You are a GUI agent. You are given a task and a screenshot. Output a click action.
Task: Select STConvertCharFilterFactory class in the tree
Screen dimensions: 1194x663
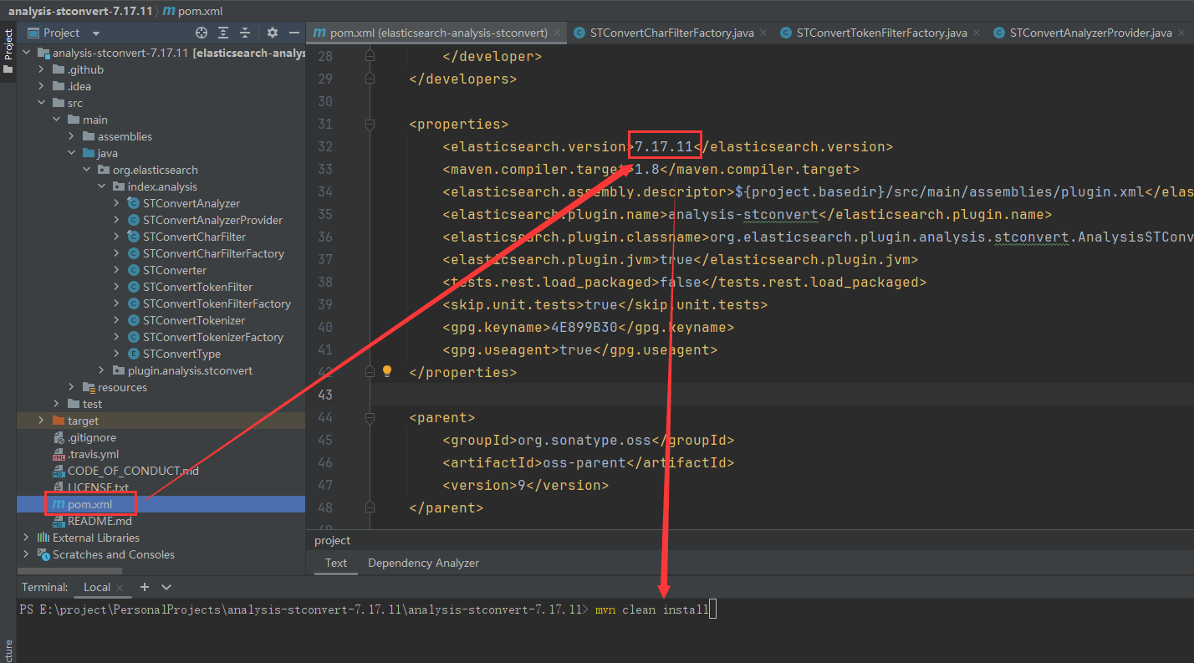click(213, 253)
